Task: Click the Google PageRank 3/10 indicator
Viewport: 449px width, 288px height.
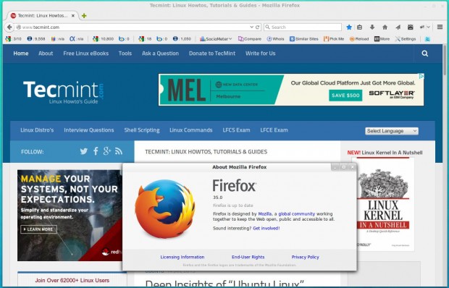Action: (14, 39)
